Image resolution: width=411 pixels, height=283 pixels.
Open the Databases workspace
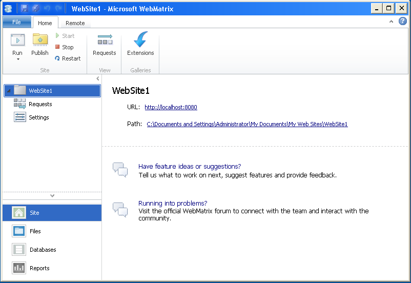click(52, 250)
